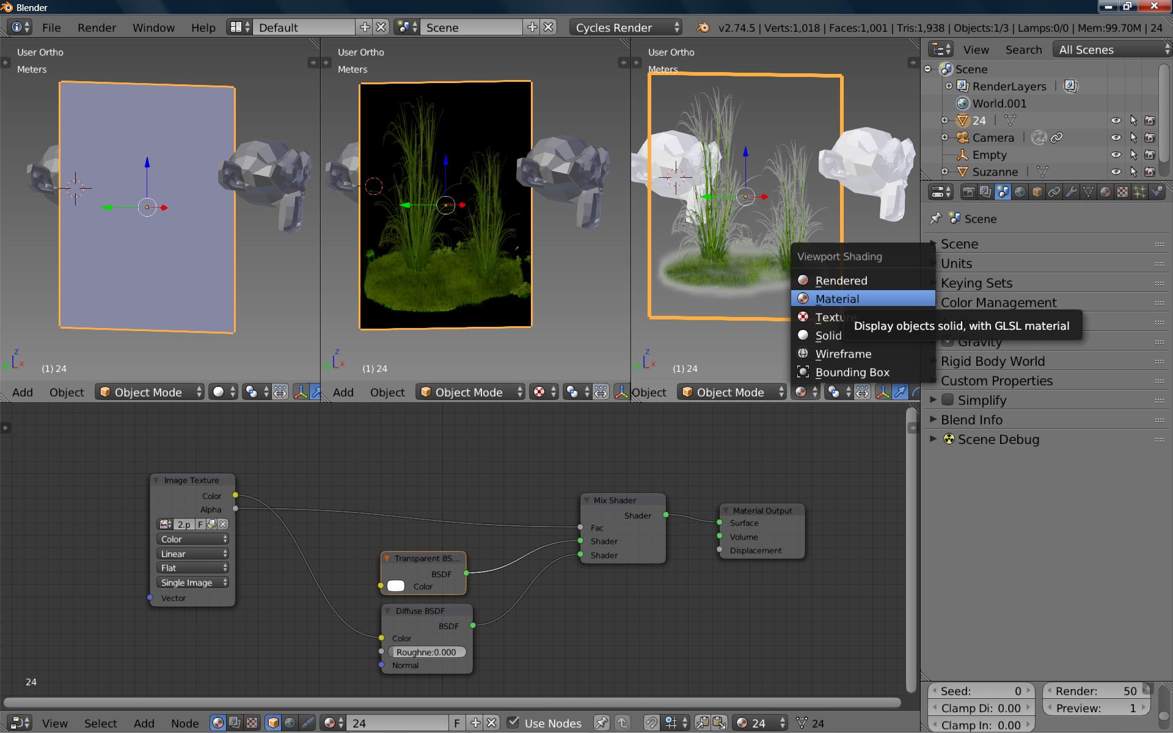Expand the RenderLayers tree item
Viewport: 1173px width, 733px height.
[x=949, y=86]
